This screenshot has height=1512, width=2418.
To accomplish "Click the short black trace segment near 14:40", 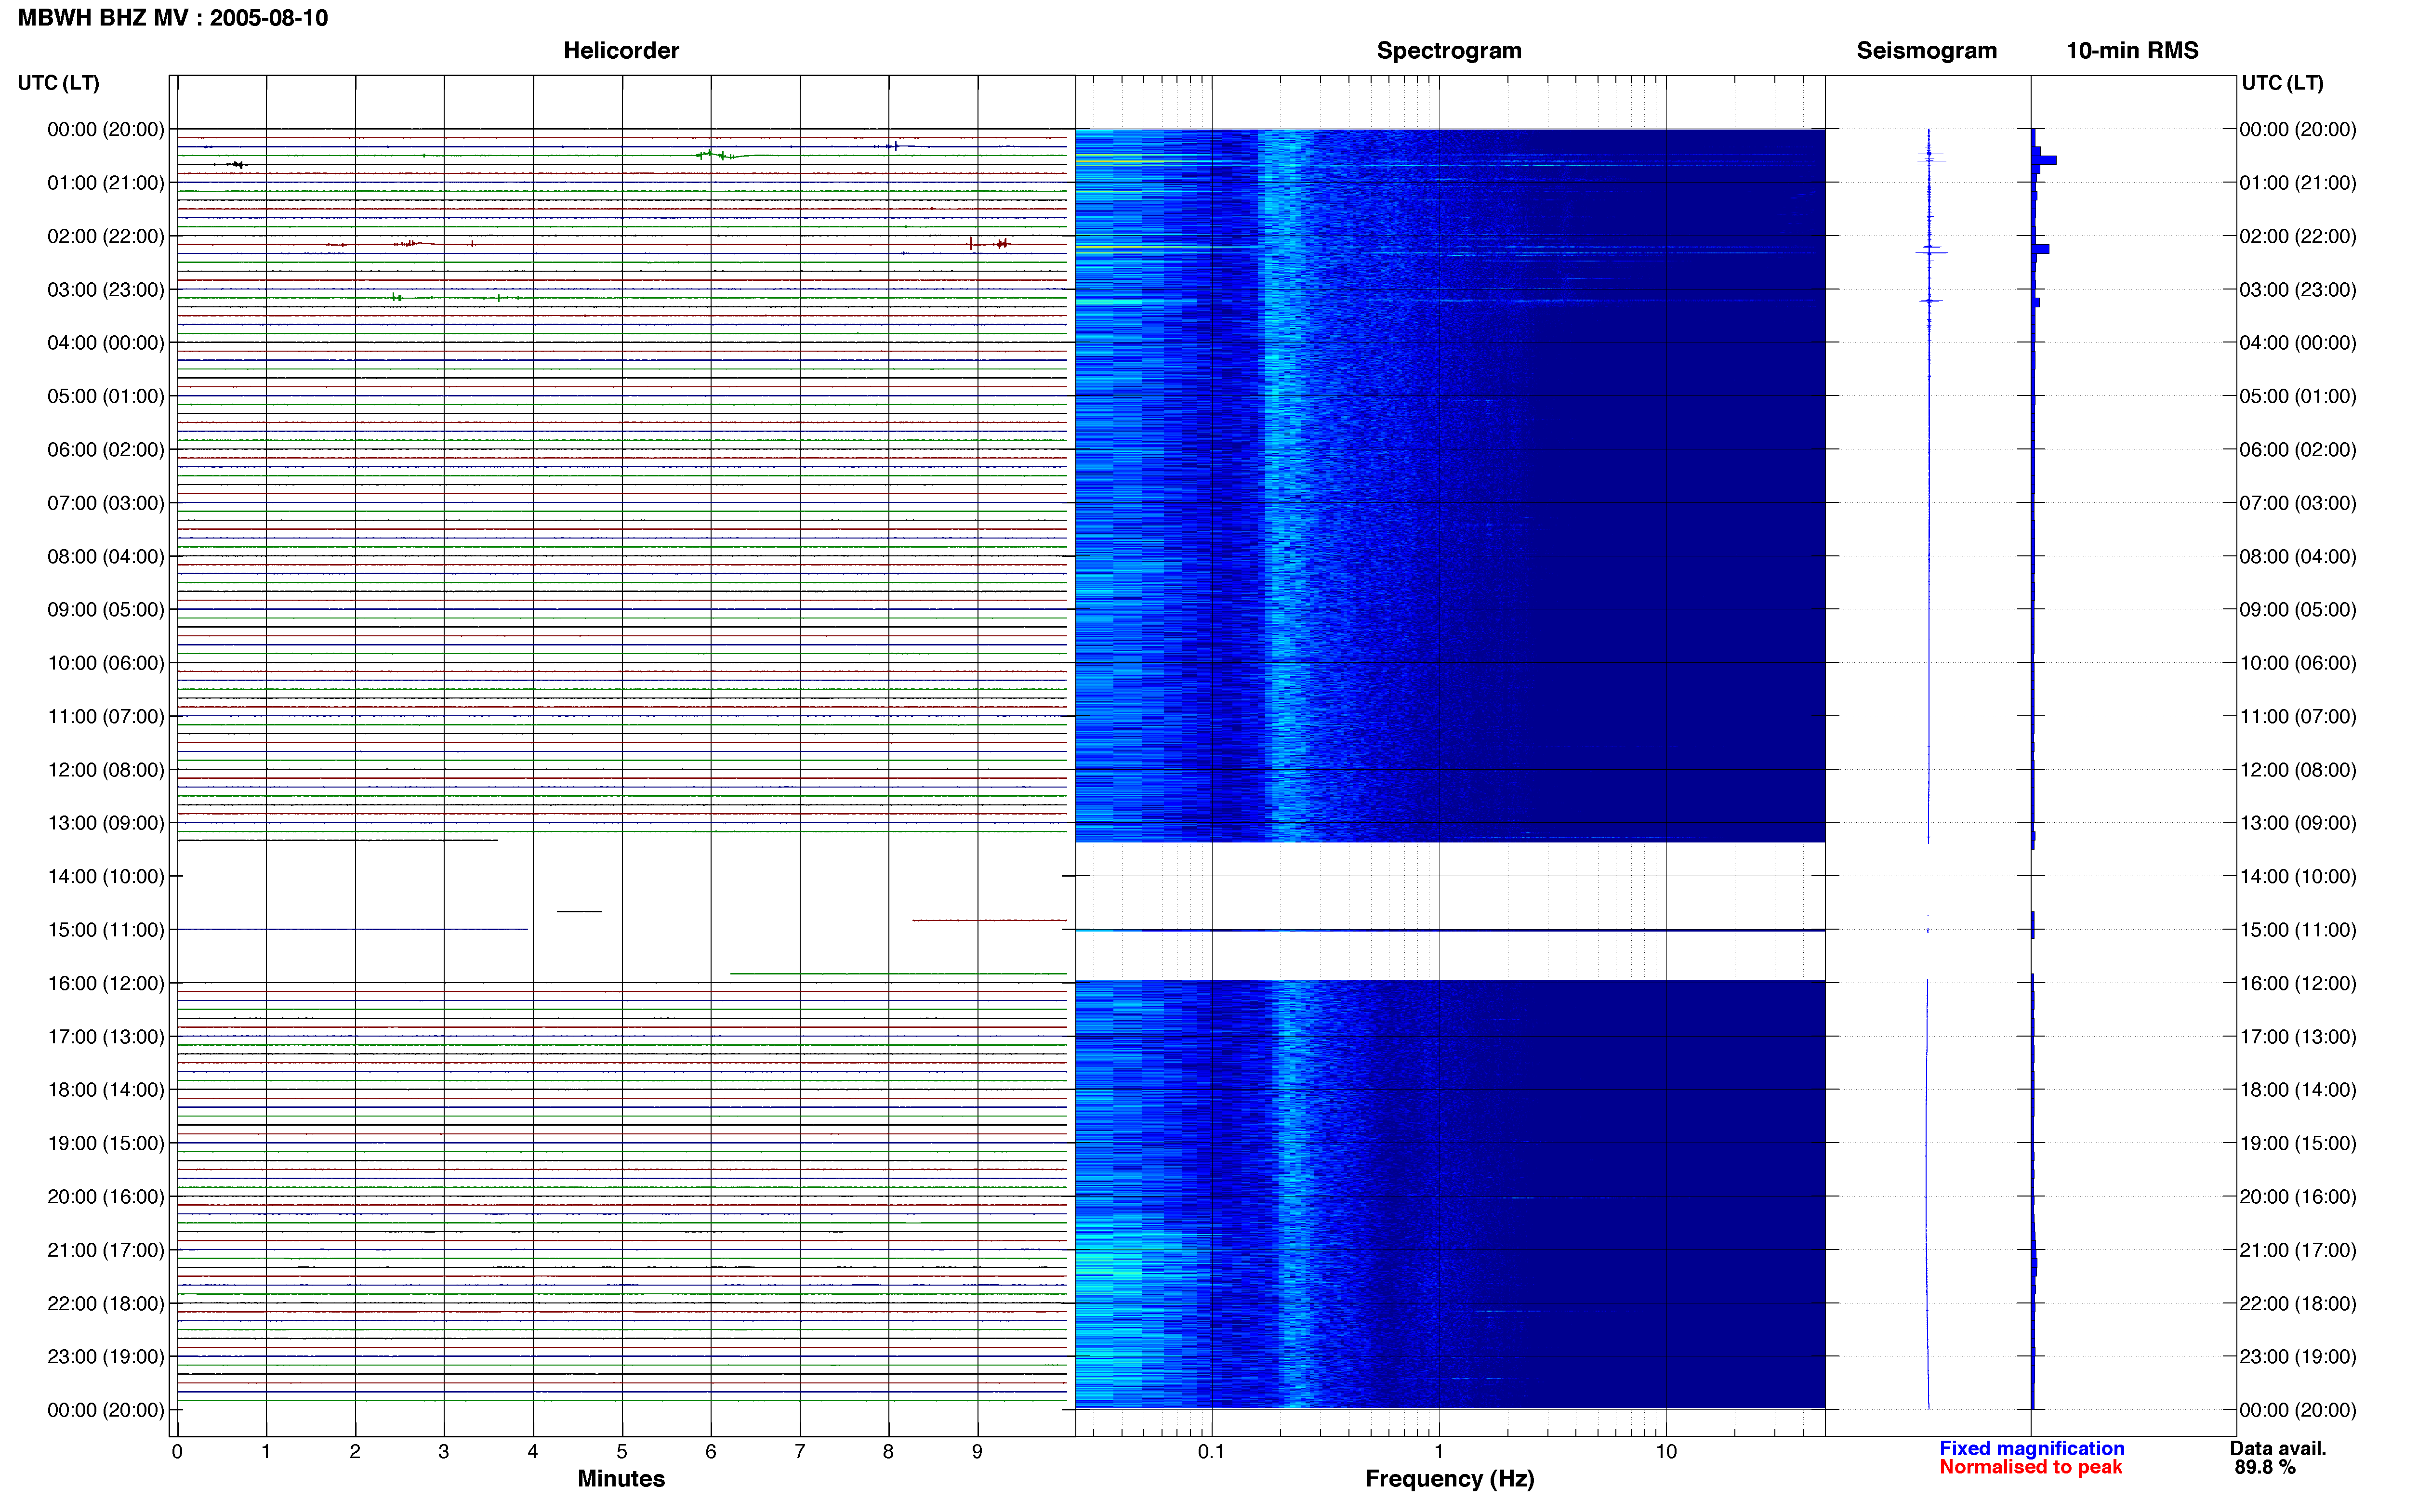I will 579,911.
